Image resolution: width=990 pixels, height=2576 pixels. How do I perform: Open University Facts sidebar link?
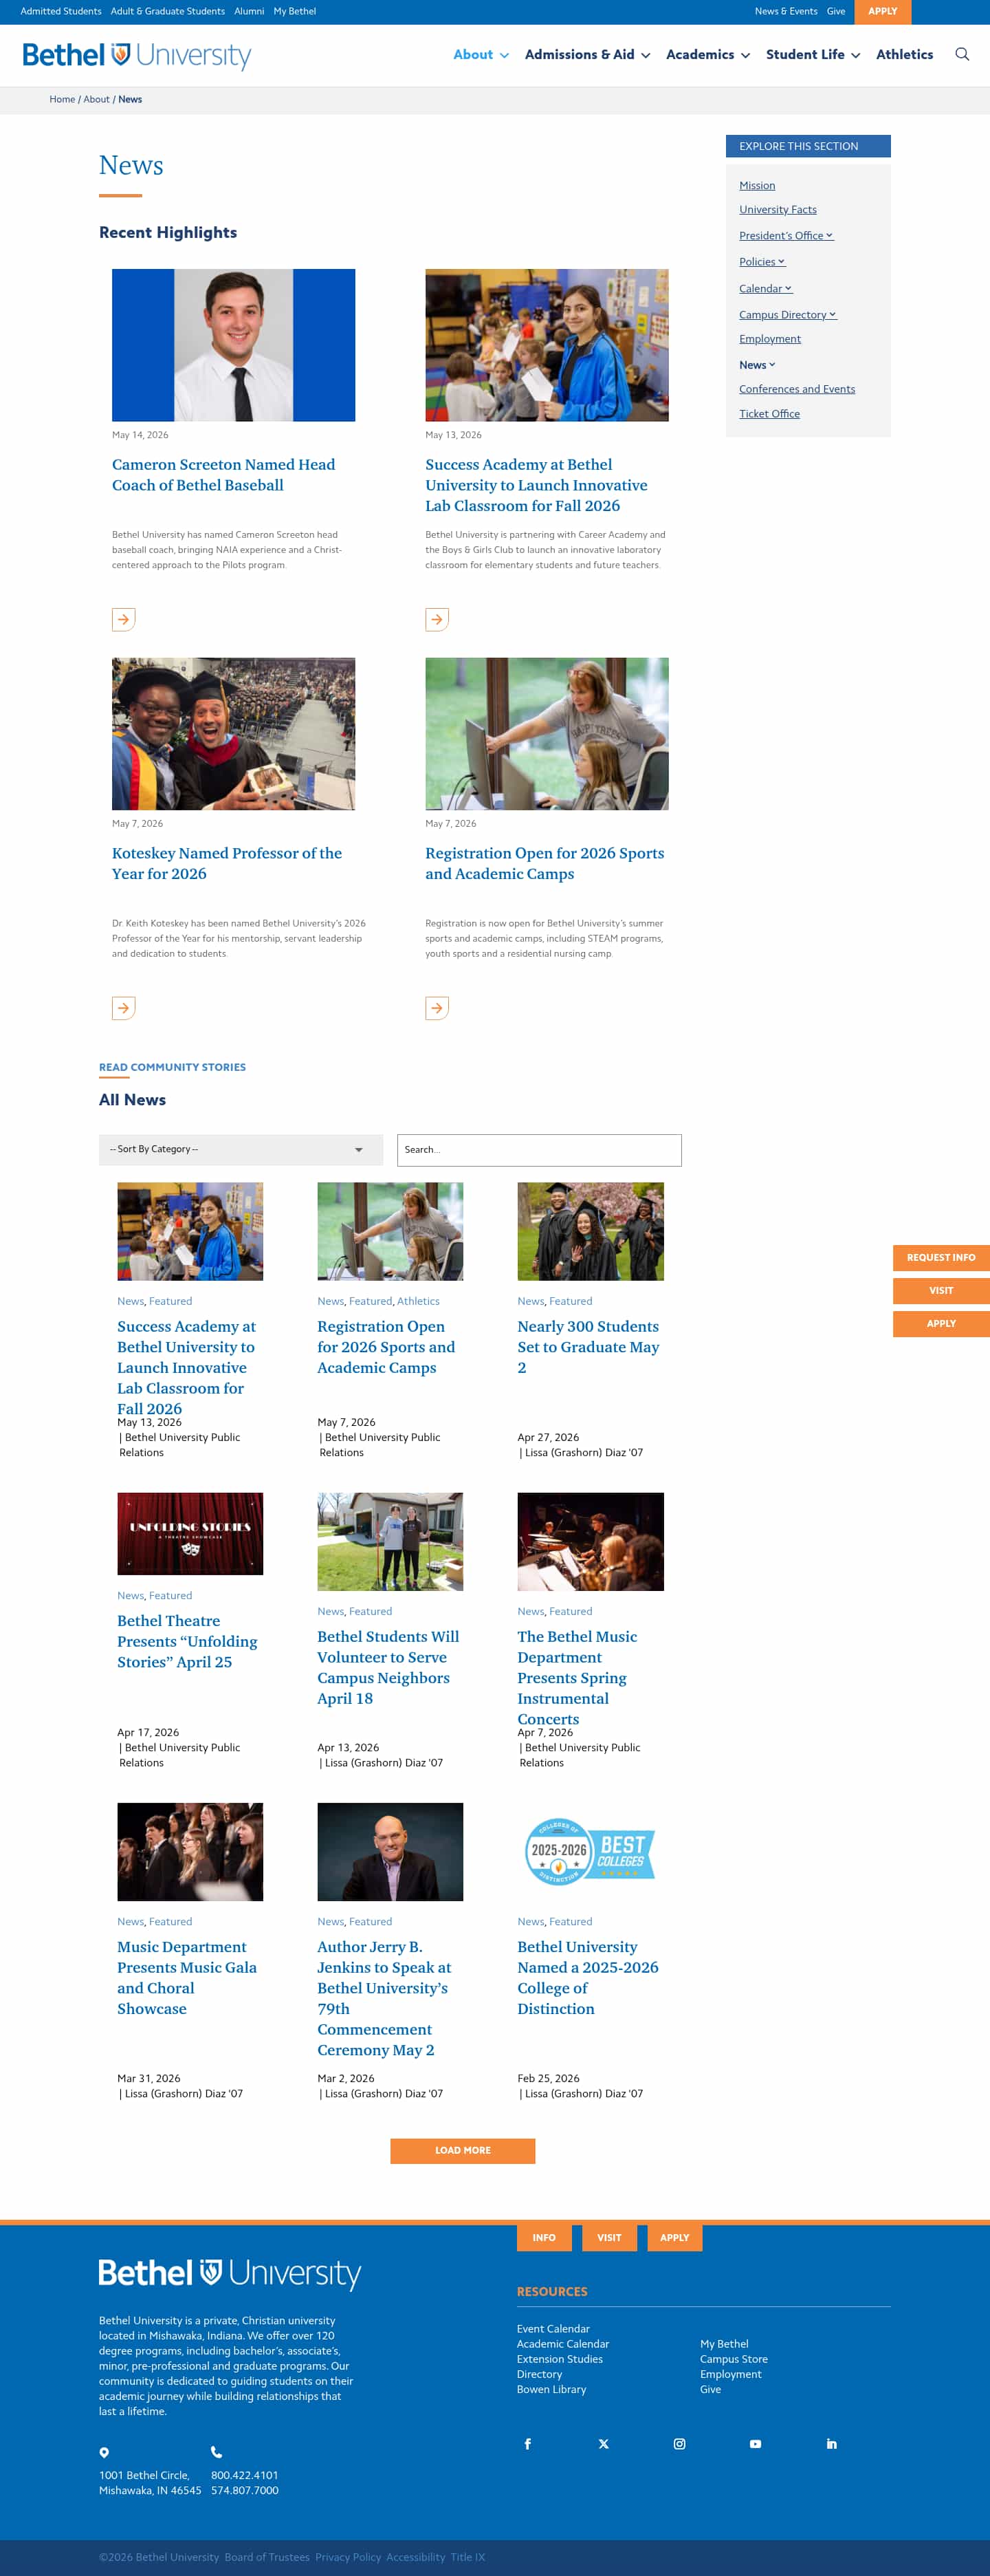coord(777,209)
